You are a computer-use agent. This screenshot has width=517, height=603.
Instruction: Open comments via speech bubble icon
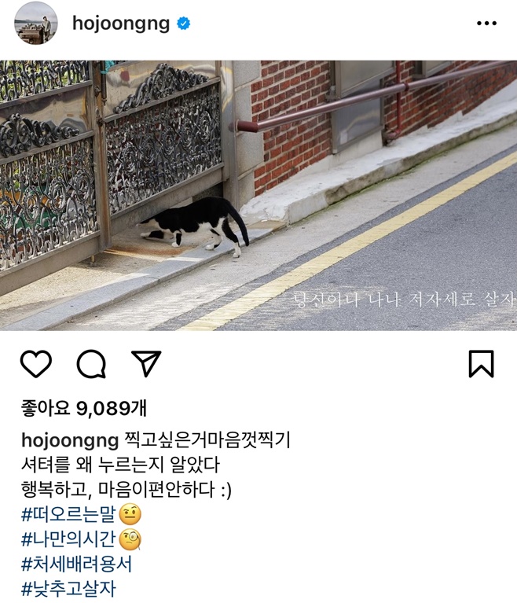[91, 364]
